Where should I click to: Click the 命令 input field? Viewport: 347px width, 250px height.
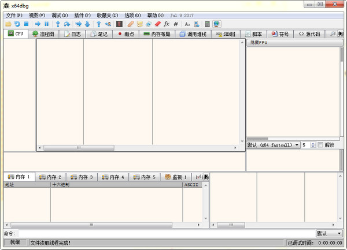pos(166,233)
